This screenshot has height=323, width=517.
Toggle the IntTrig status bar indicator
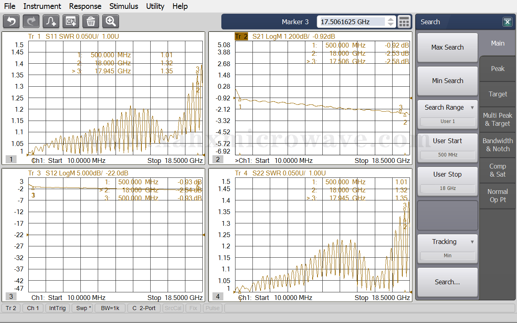(58, 308)
